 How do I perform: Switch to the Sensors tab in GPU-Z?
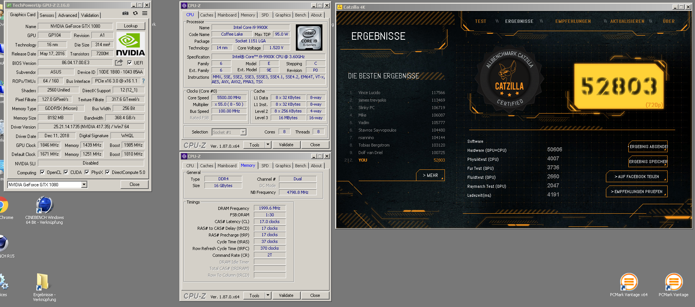click(x=47, y=15)
